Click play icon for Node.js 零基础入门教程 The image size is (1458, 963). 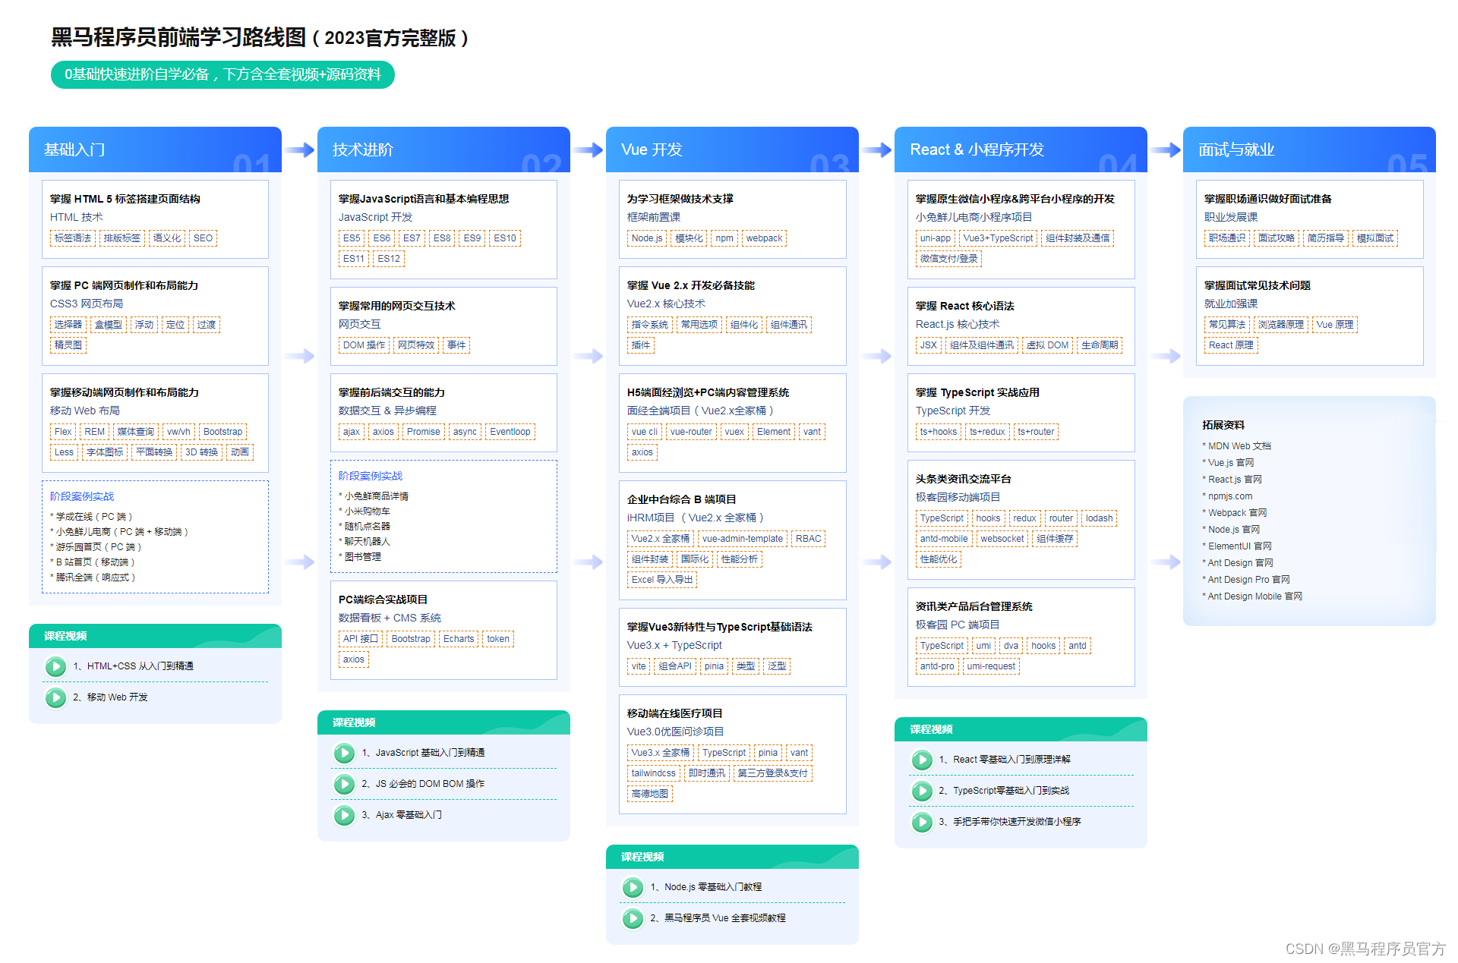tap(633, 887)
